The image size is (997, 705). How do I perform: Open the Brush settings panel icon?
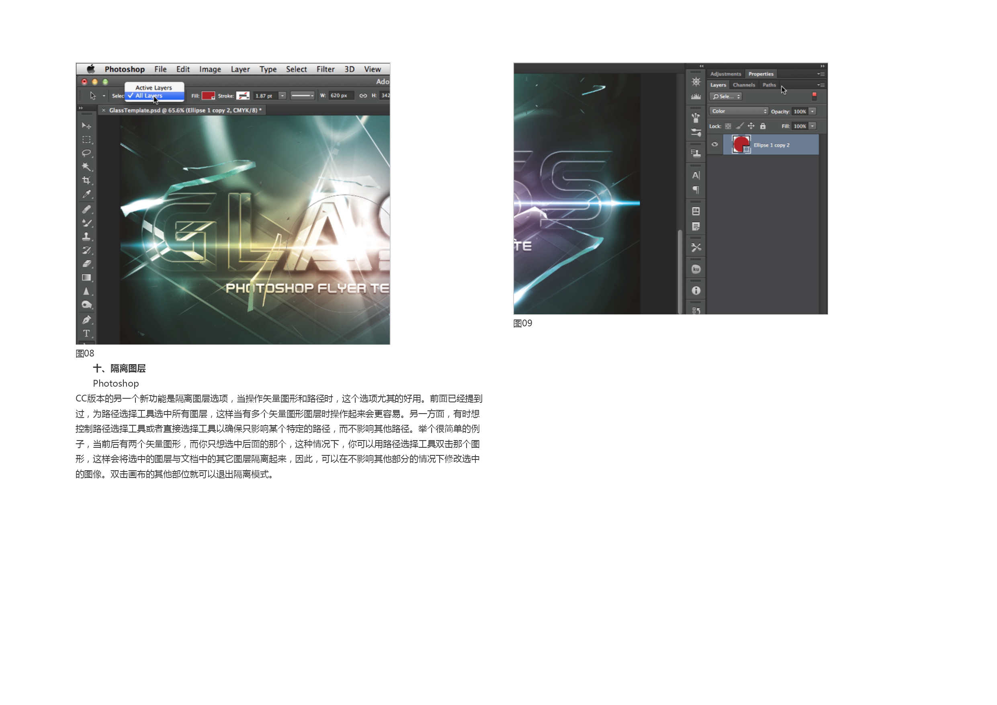(696, 132)
